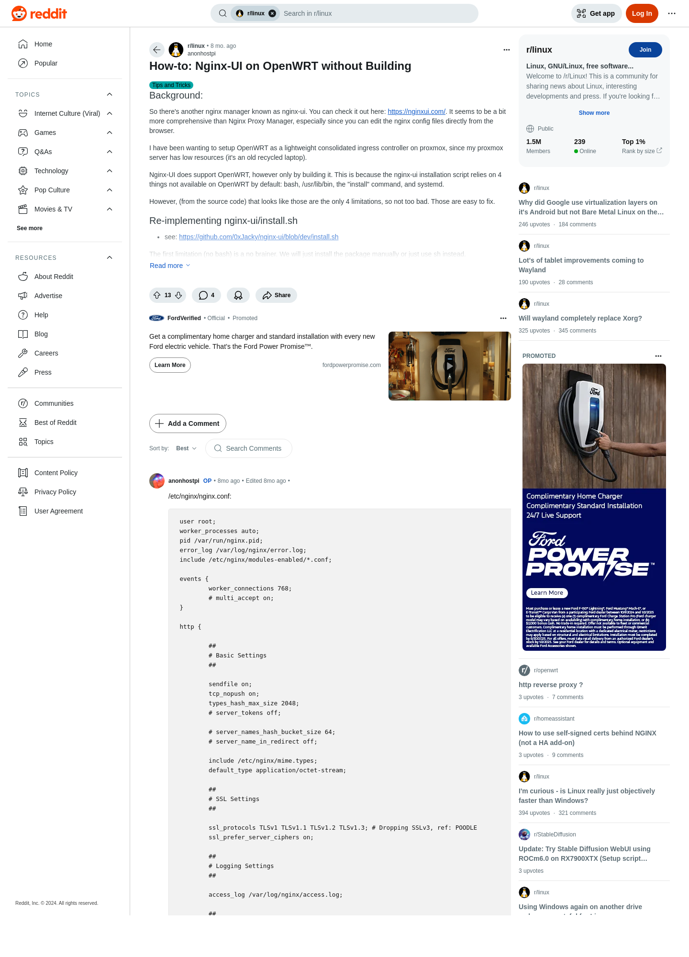This screenshot has height=957, width=689.
Task: Open the nginxui.com link
Action: coord(416,111)
